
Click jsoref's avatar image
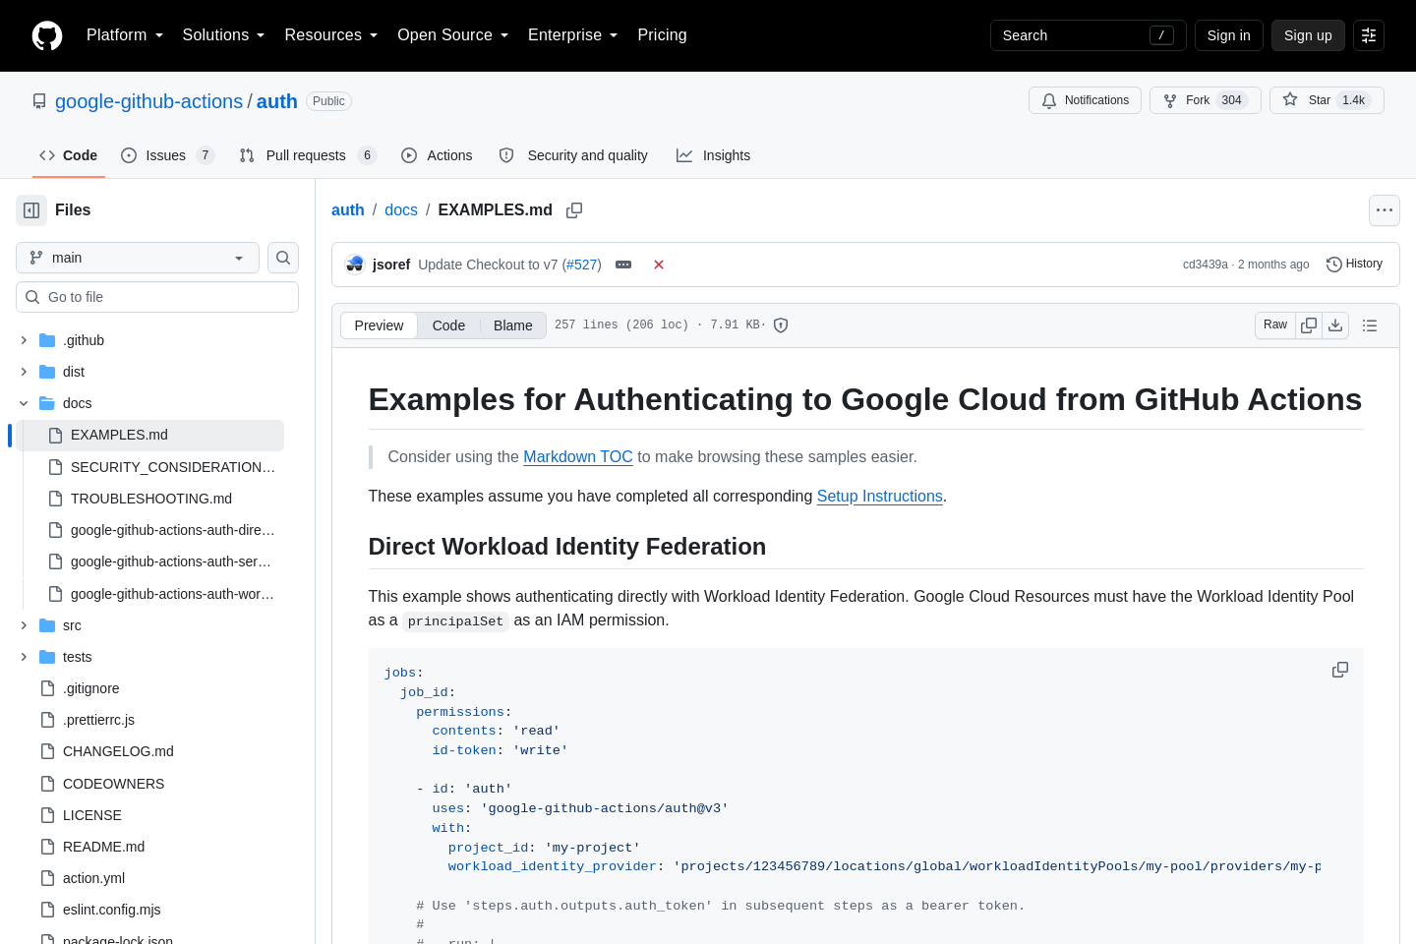pos(355,265)
